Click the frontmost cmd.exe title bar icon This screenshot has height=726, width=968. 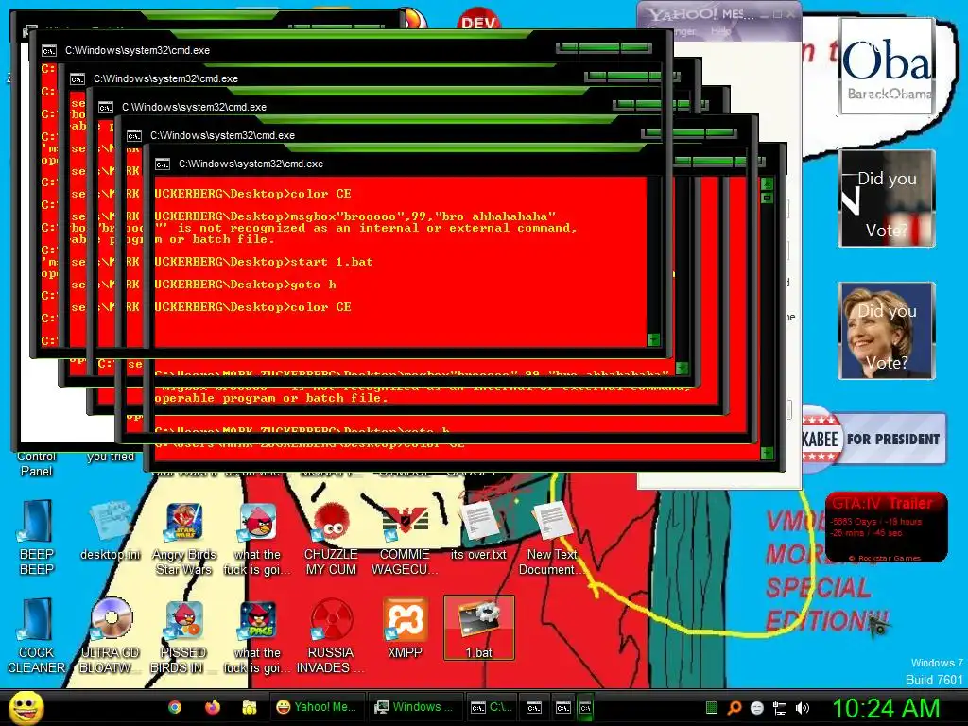[163, 164]
